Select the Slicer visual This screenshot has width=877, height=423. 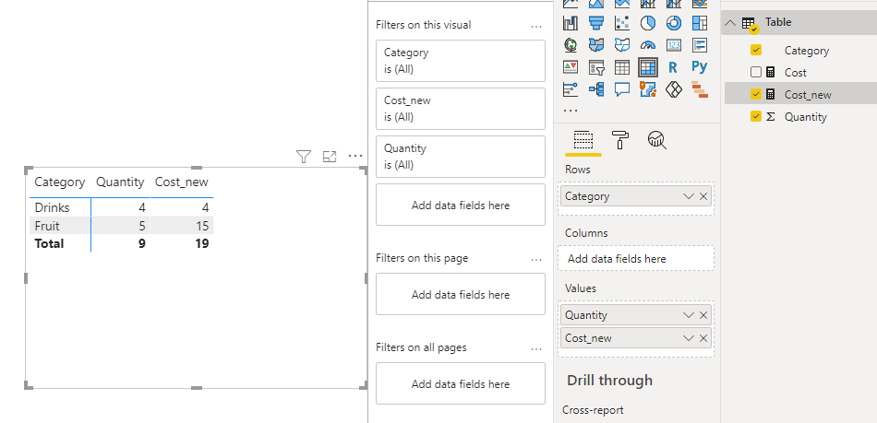point(596,67)
